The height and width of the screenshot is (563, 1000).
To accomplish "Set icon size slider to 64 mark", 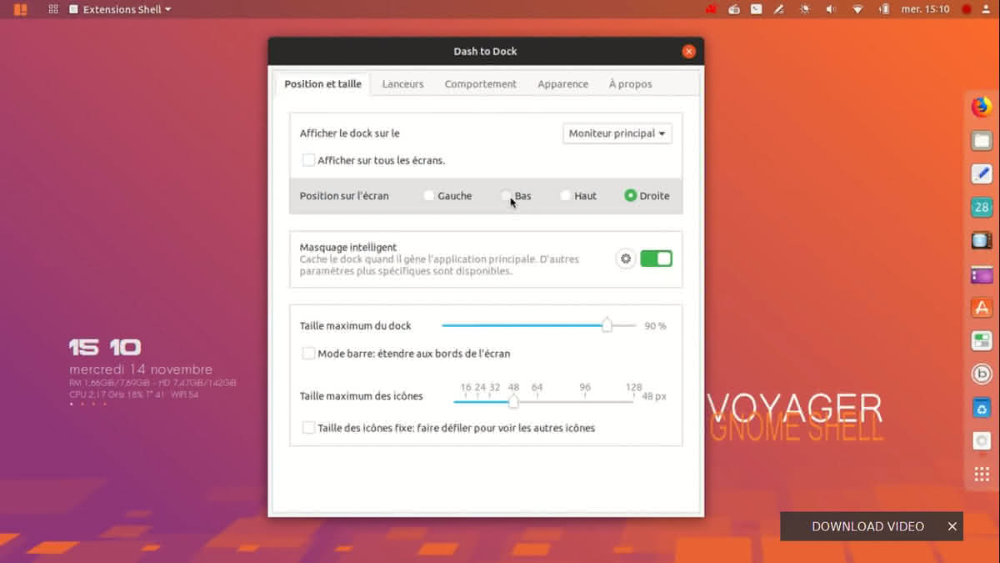I will point(537,400).
